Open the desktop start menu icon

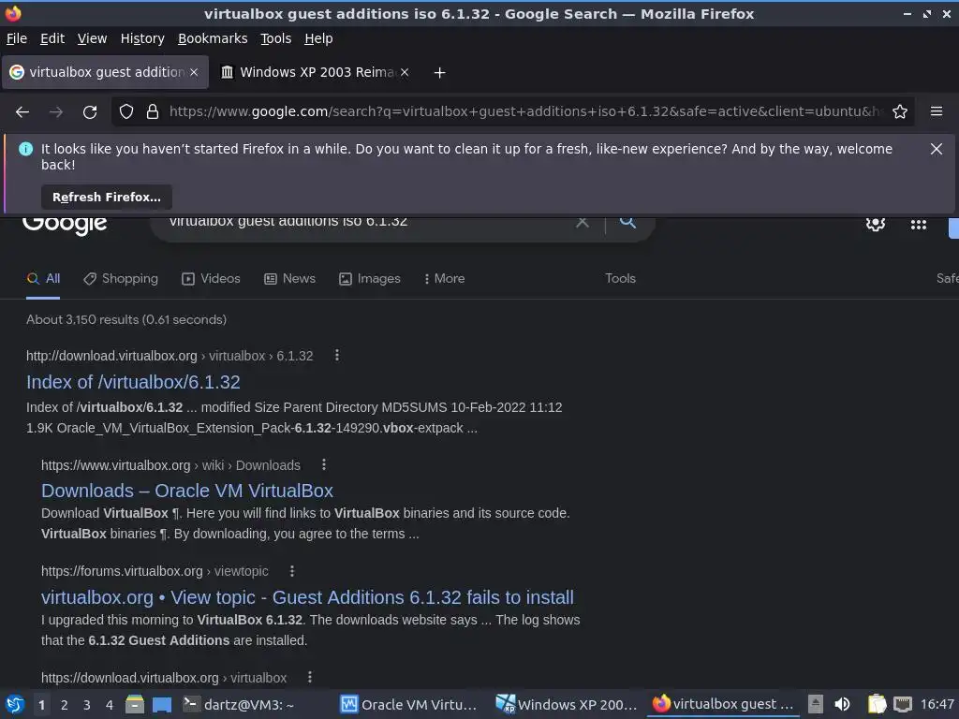pyautogui.click(x=15, y=704)
